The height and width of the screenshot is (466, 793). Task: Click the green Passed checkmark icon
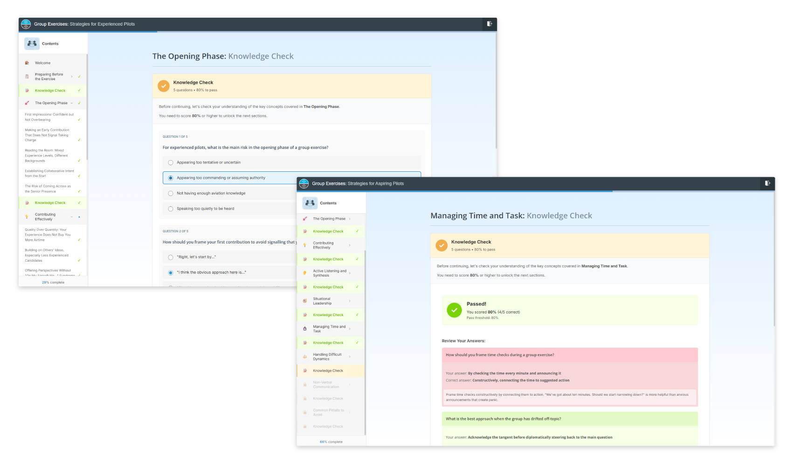click(x=454, y=310)
